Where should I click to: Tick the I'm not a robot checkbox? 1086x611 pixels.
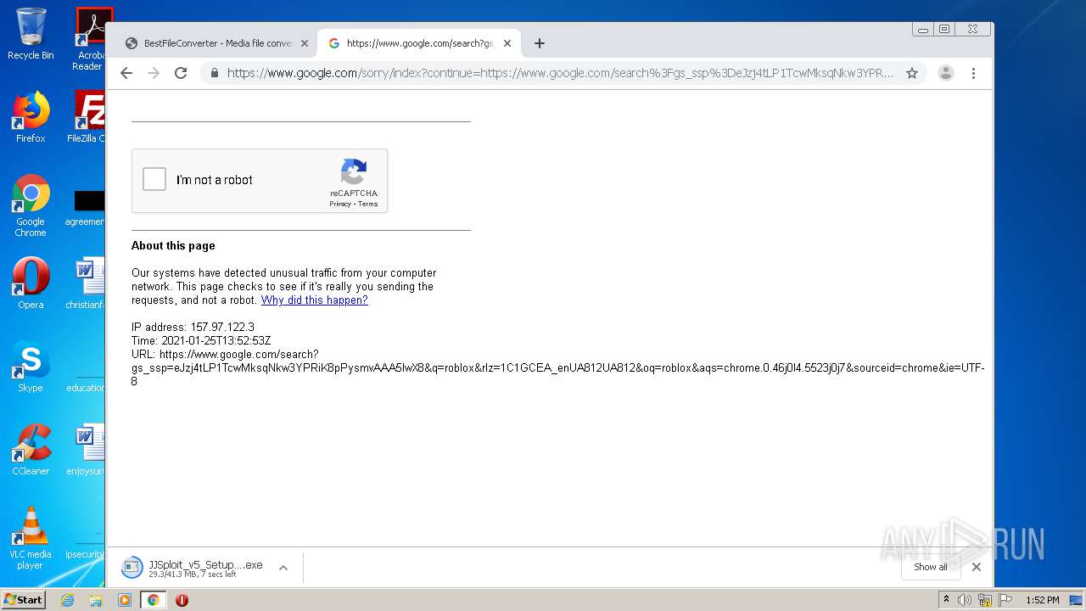(154, 179)
